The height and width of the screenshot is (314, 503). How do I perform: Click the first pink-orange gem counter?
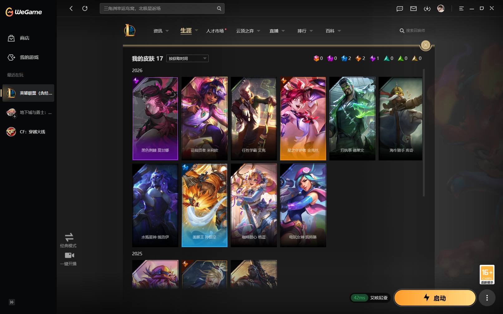coord(318,58)
